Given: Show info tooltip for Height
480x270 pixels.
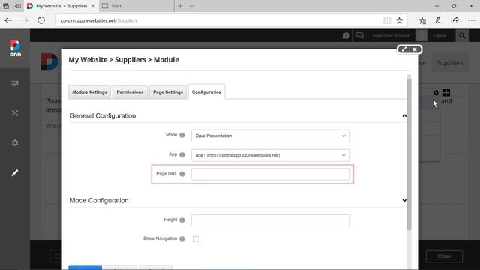Looking at the screenshot, I should [181, 220].
